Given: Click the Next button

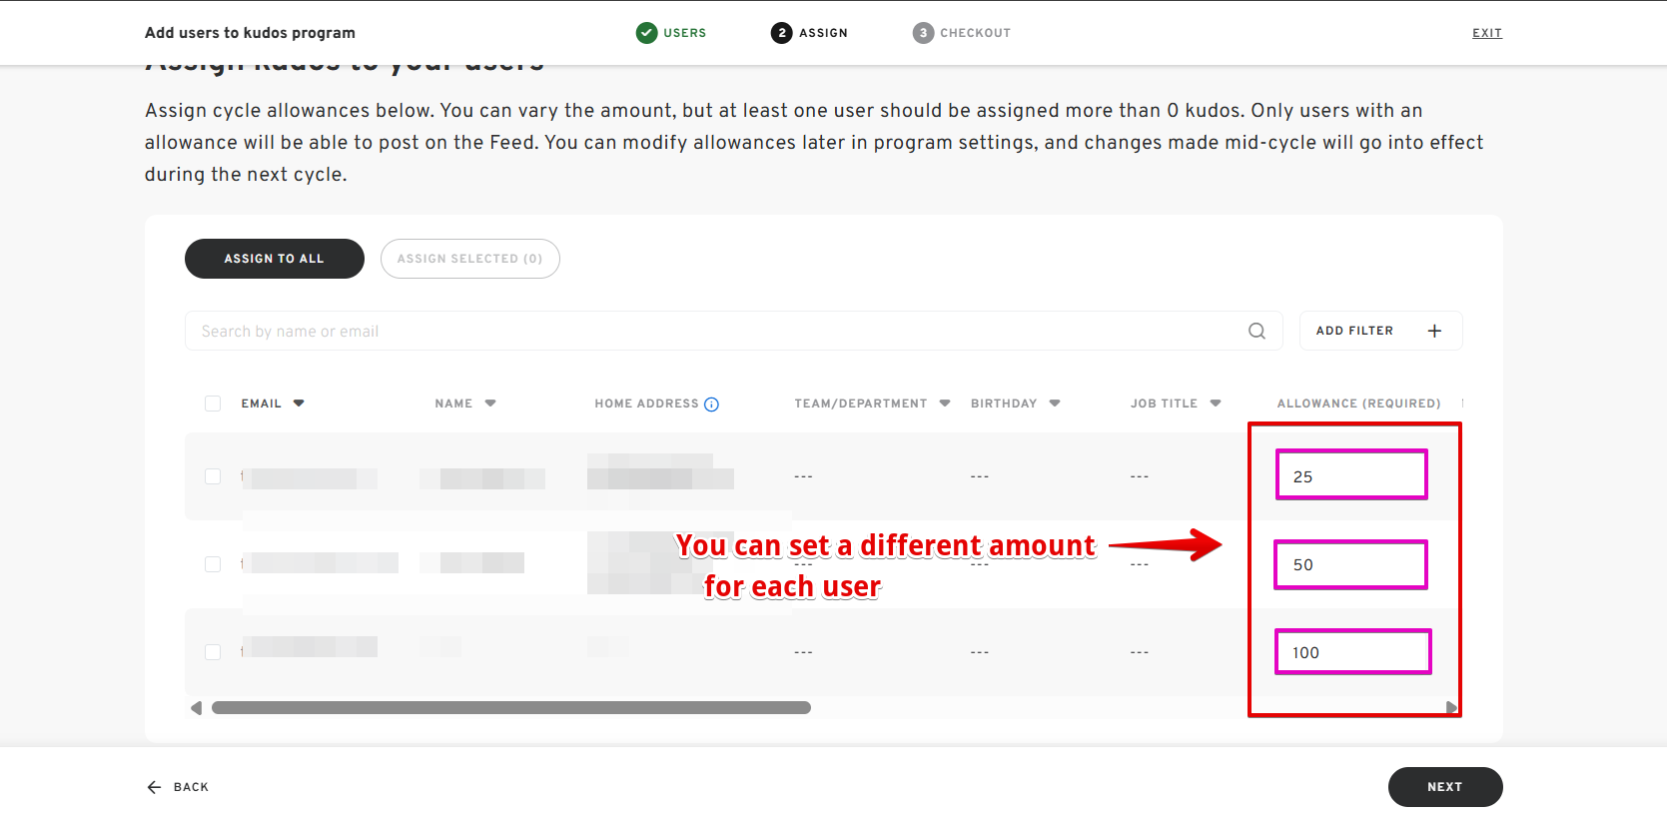Looking at the screenshot, I should tap(1444, 787).
